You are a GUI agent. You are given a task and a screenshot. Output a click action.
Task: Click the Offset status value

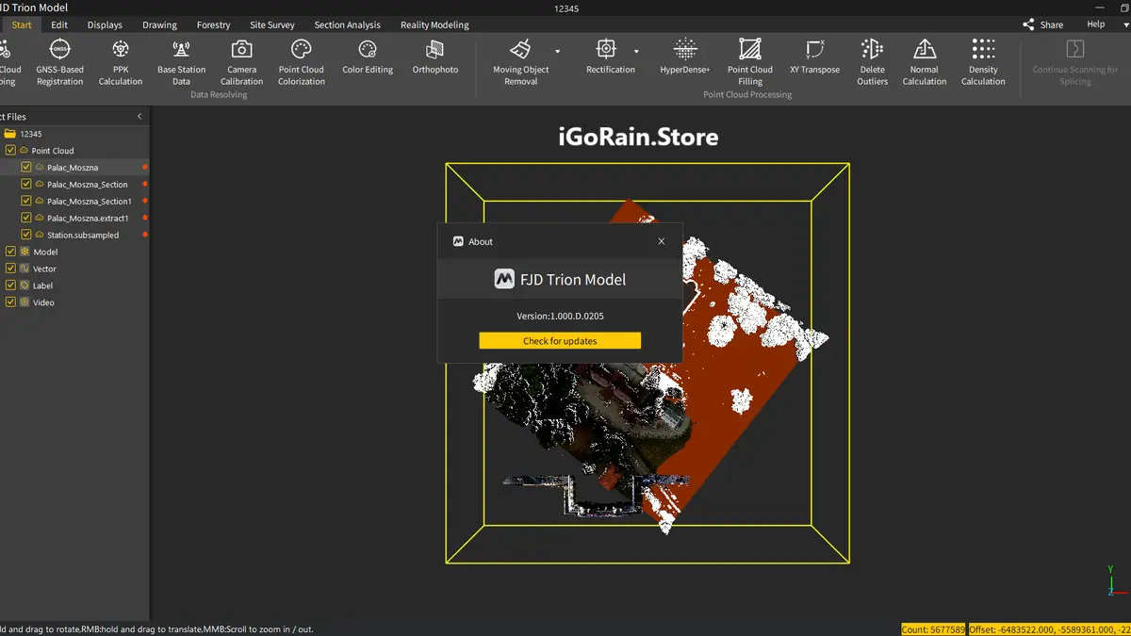1049,629
